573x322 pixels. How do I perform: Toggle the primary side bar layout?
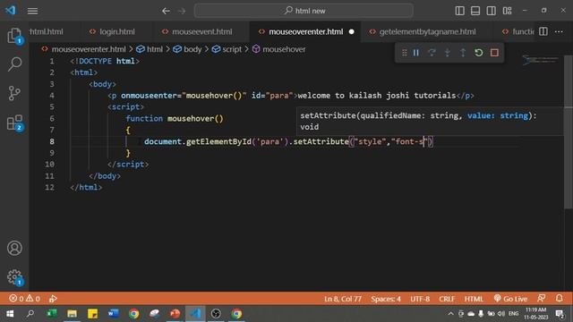pyautogui.click(x=459, y=11)
